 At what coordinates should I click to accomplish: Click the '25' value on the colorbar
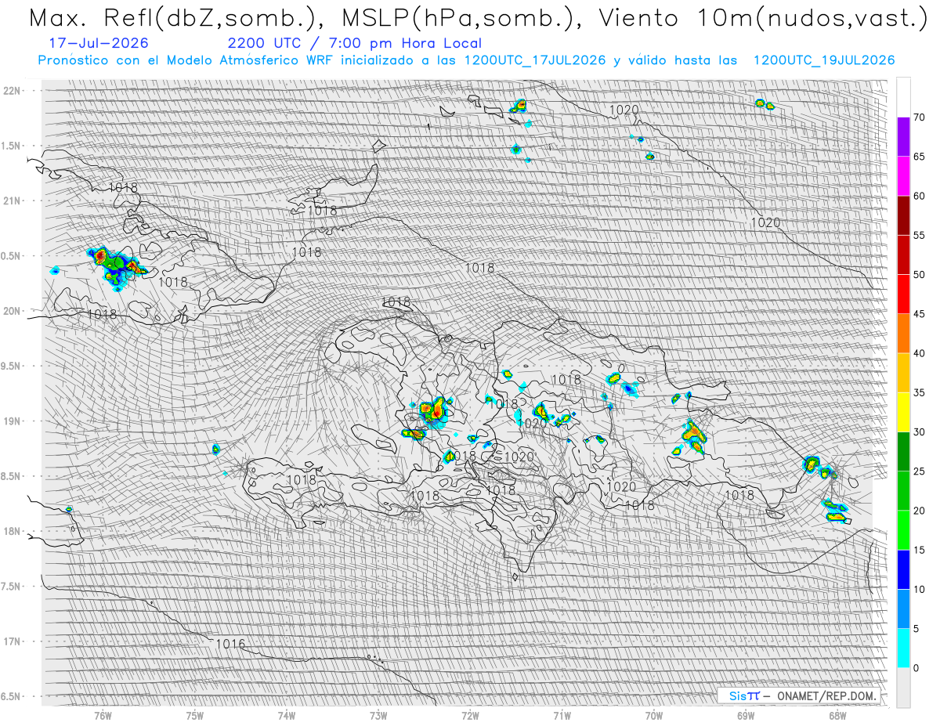point(919,471)
